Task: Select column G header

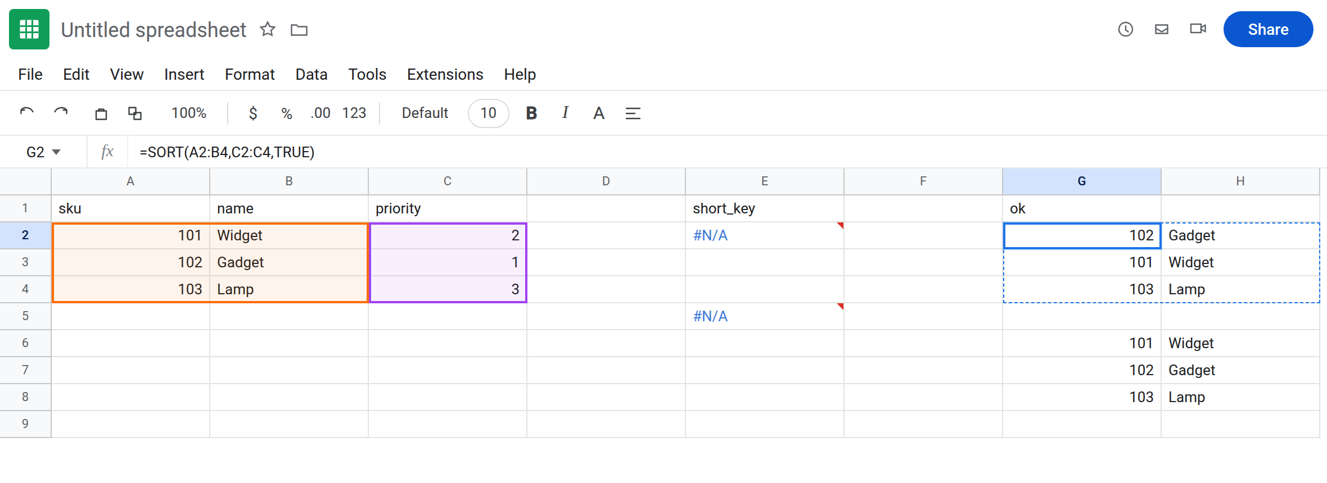Action: [x=1082, y=181]
